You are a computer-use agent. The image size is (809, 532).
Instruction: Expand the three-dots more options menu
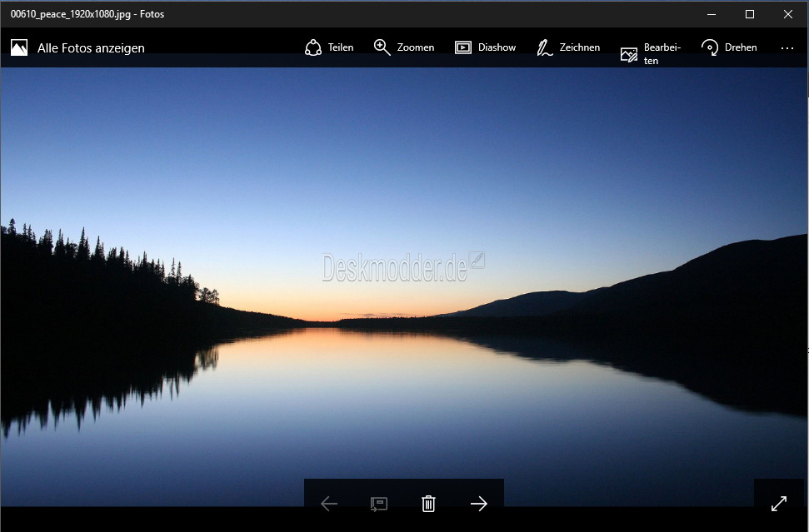[787, 48]
